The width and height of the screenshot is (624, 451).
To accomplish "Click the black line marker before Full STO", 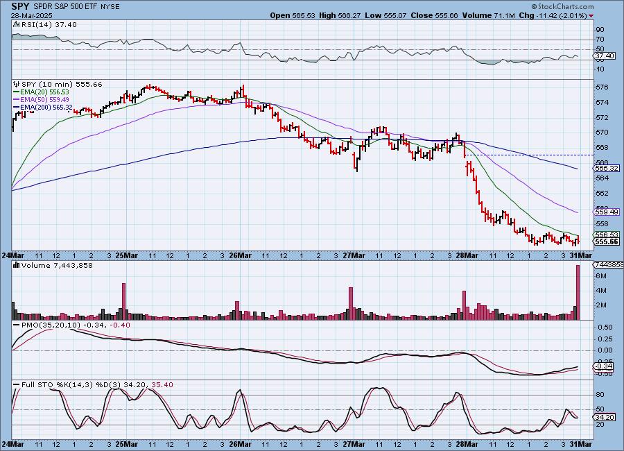I will pos(17,385).
